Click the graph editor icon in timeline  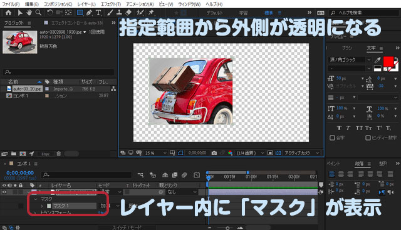197,175
